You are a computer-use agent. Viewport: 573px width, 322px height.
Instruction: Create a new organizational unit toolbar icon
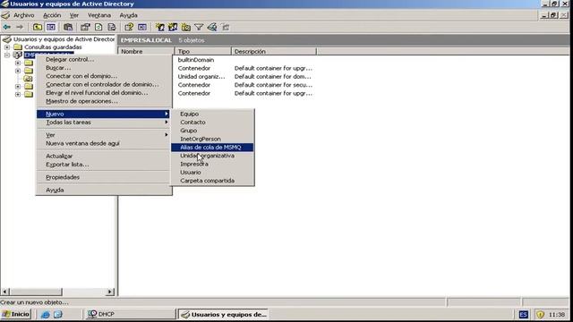click(185, 27)
